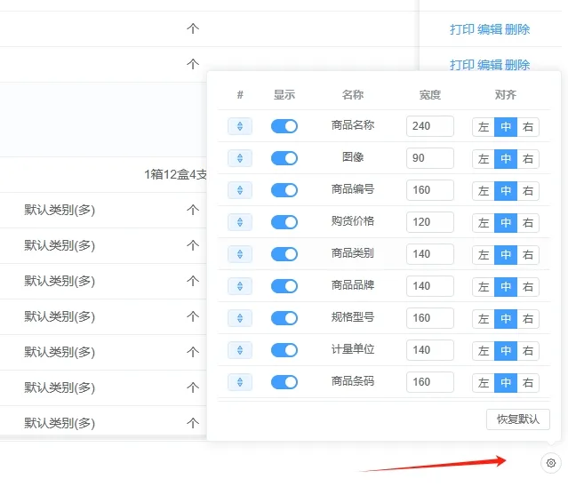Click the sort handle for 商品品牌 row

click(240, 286)
